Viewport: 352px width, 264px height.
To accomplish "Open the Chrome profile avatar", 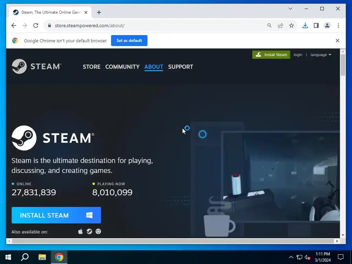I will point(327,25).
